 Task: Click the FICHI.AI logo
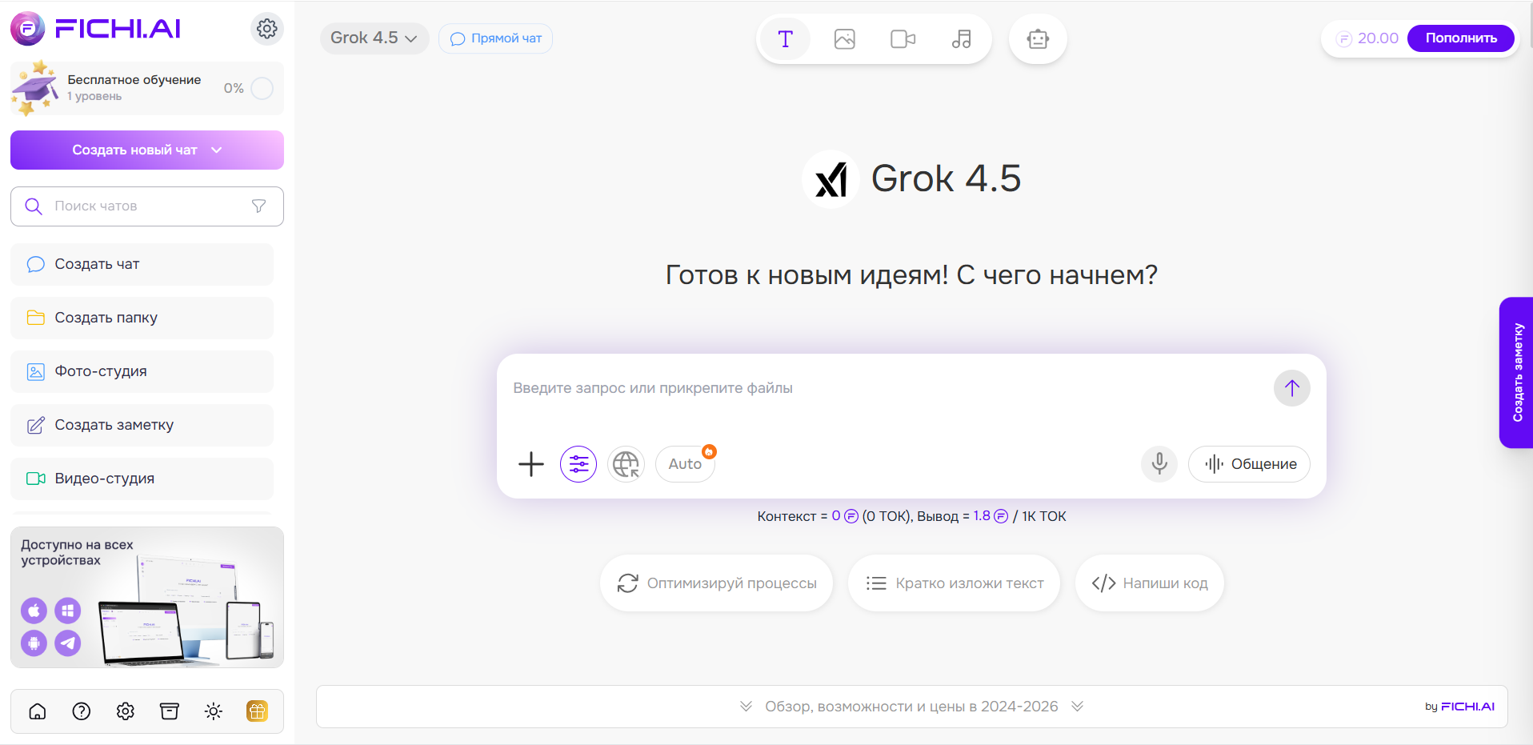(x=95, y=29)
